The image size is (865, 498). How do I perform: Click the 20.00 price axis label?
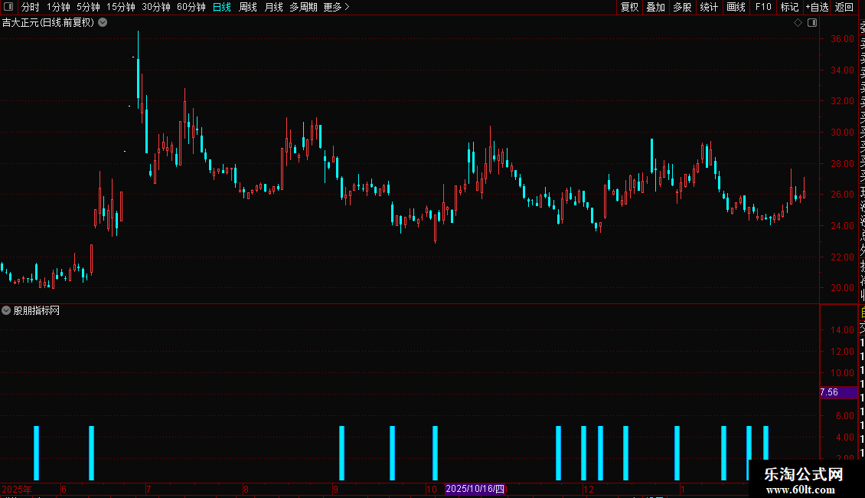[842, 288]
